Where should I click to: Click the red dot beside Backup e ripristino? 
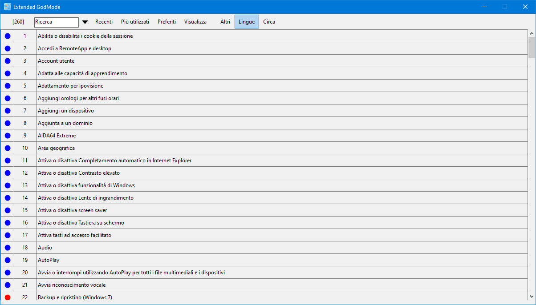click(8, 297)
